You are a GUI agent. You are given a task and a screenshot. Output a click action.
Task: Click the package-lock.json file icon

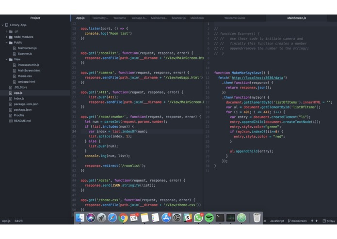(x=11, y=104)
